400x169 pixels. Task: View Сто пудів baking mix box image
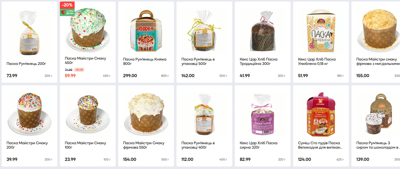click(x=321, y=115)
